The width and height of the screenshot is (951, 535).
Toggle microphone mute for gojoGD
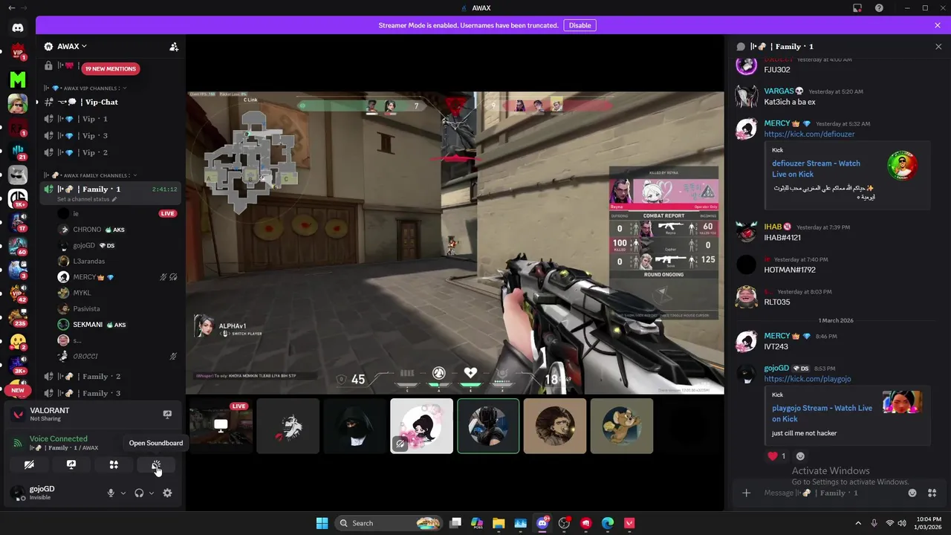pyautogui.click(x=111, y=493)
